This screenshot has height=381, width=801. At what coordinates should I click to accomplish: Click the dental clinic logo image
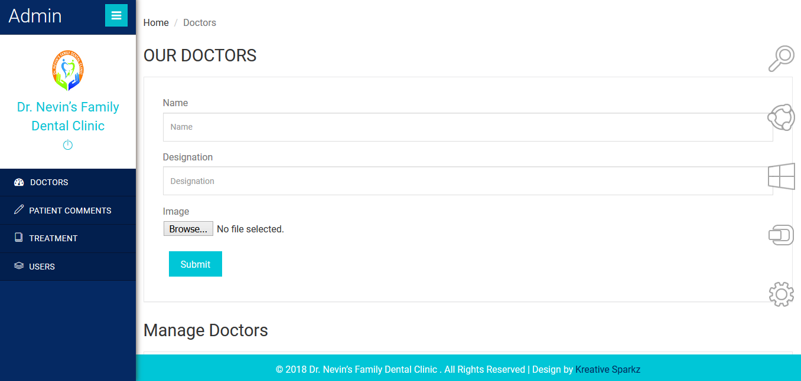point(68,70)
